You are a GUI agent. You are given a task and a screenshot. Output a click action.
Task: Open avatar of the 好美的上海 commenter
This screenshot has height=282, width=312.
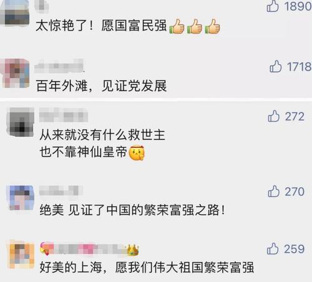pyautogui.click(x=21, y=254)
